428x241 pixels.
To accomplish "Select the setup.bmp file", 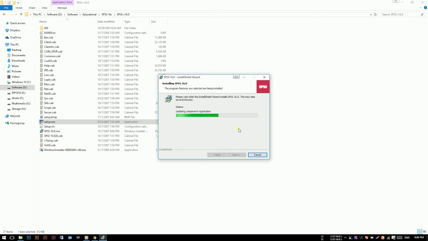I will 50,117.
